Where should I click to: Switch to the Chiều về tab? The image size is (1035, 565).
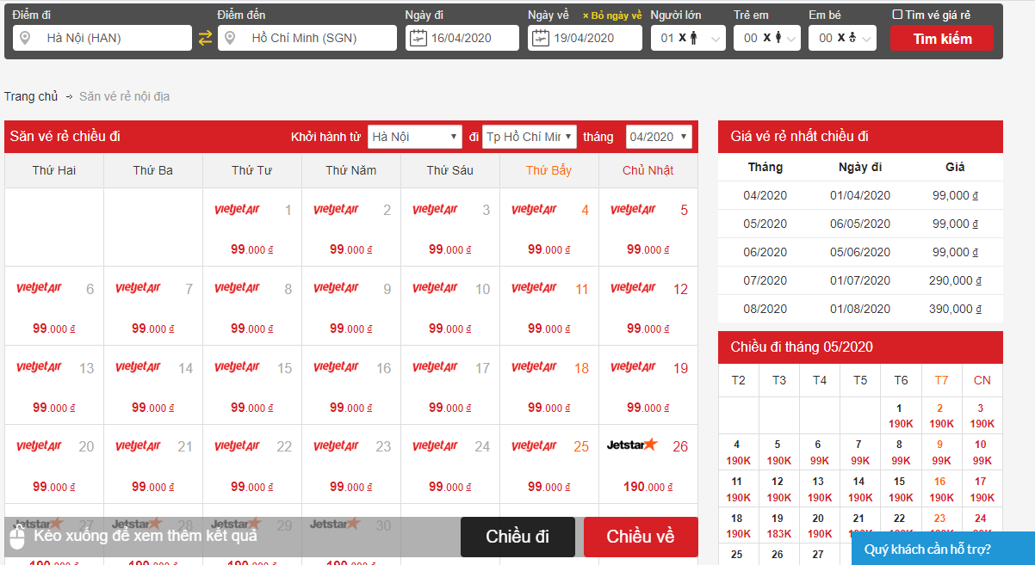(640, 537)
